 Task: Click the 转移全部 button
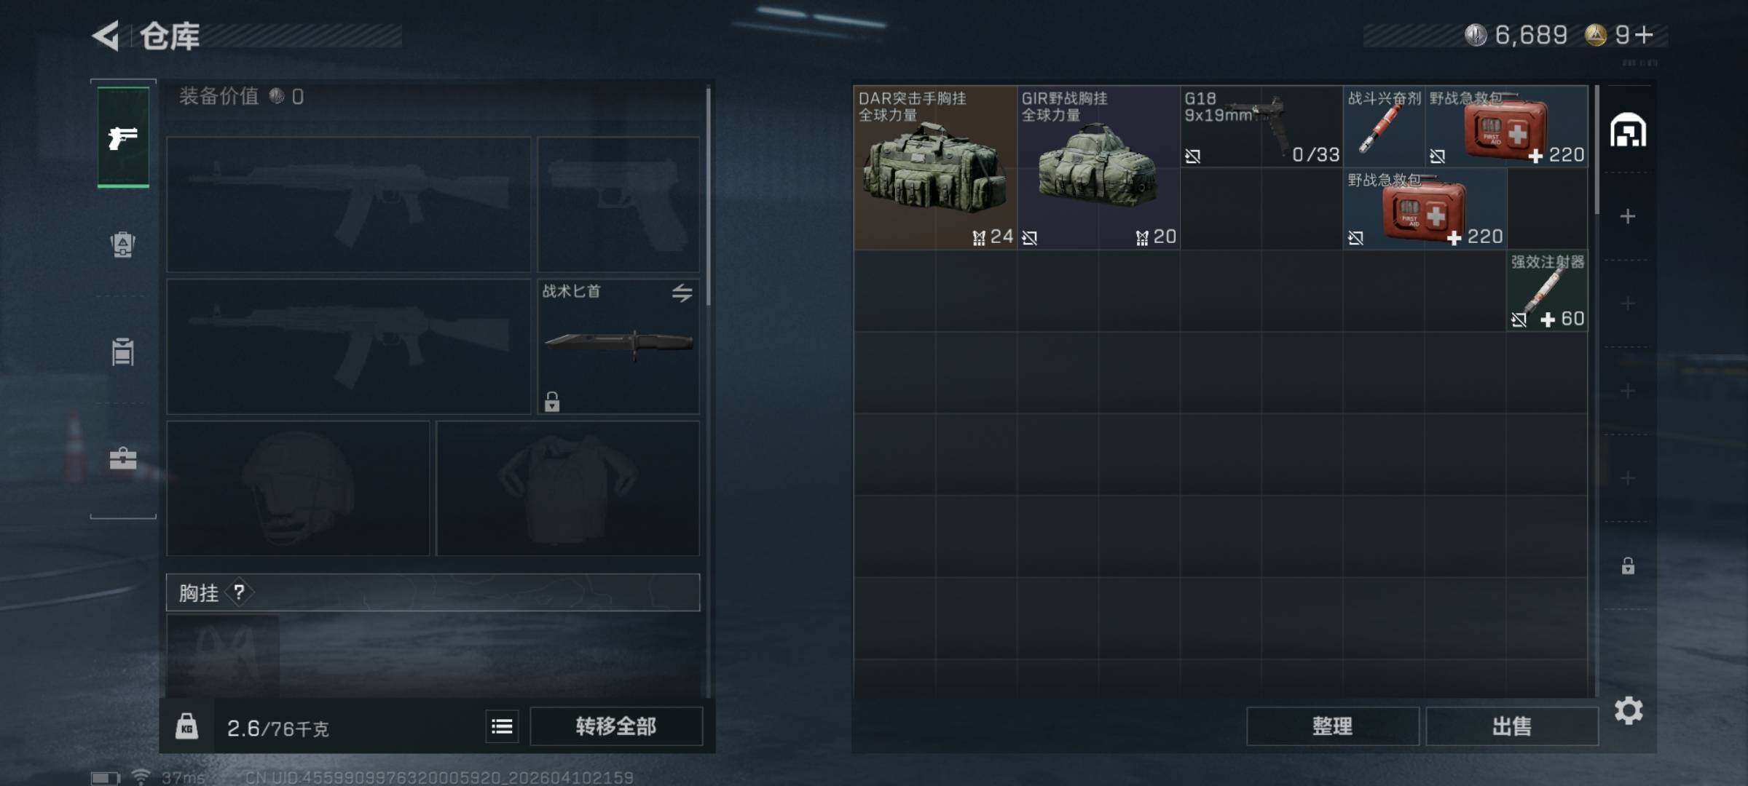tap(616, 726)
